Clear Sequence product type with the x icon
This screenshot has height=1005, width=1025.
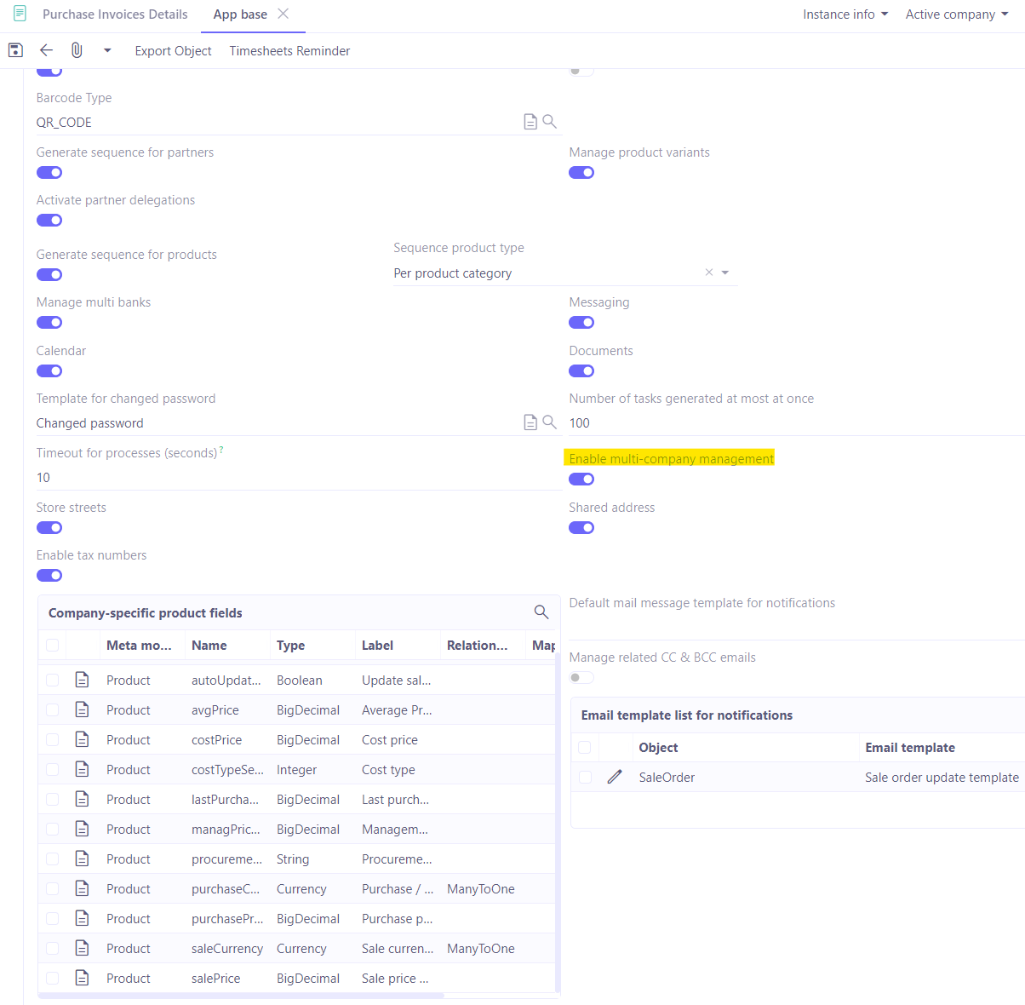tap(708, 273)
